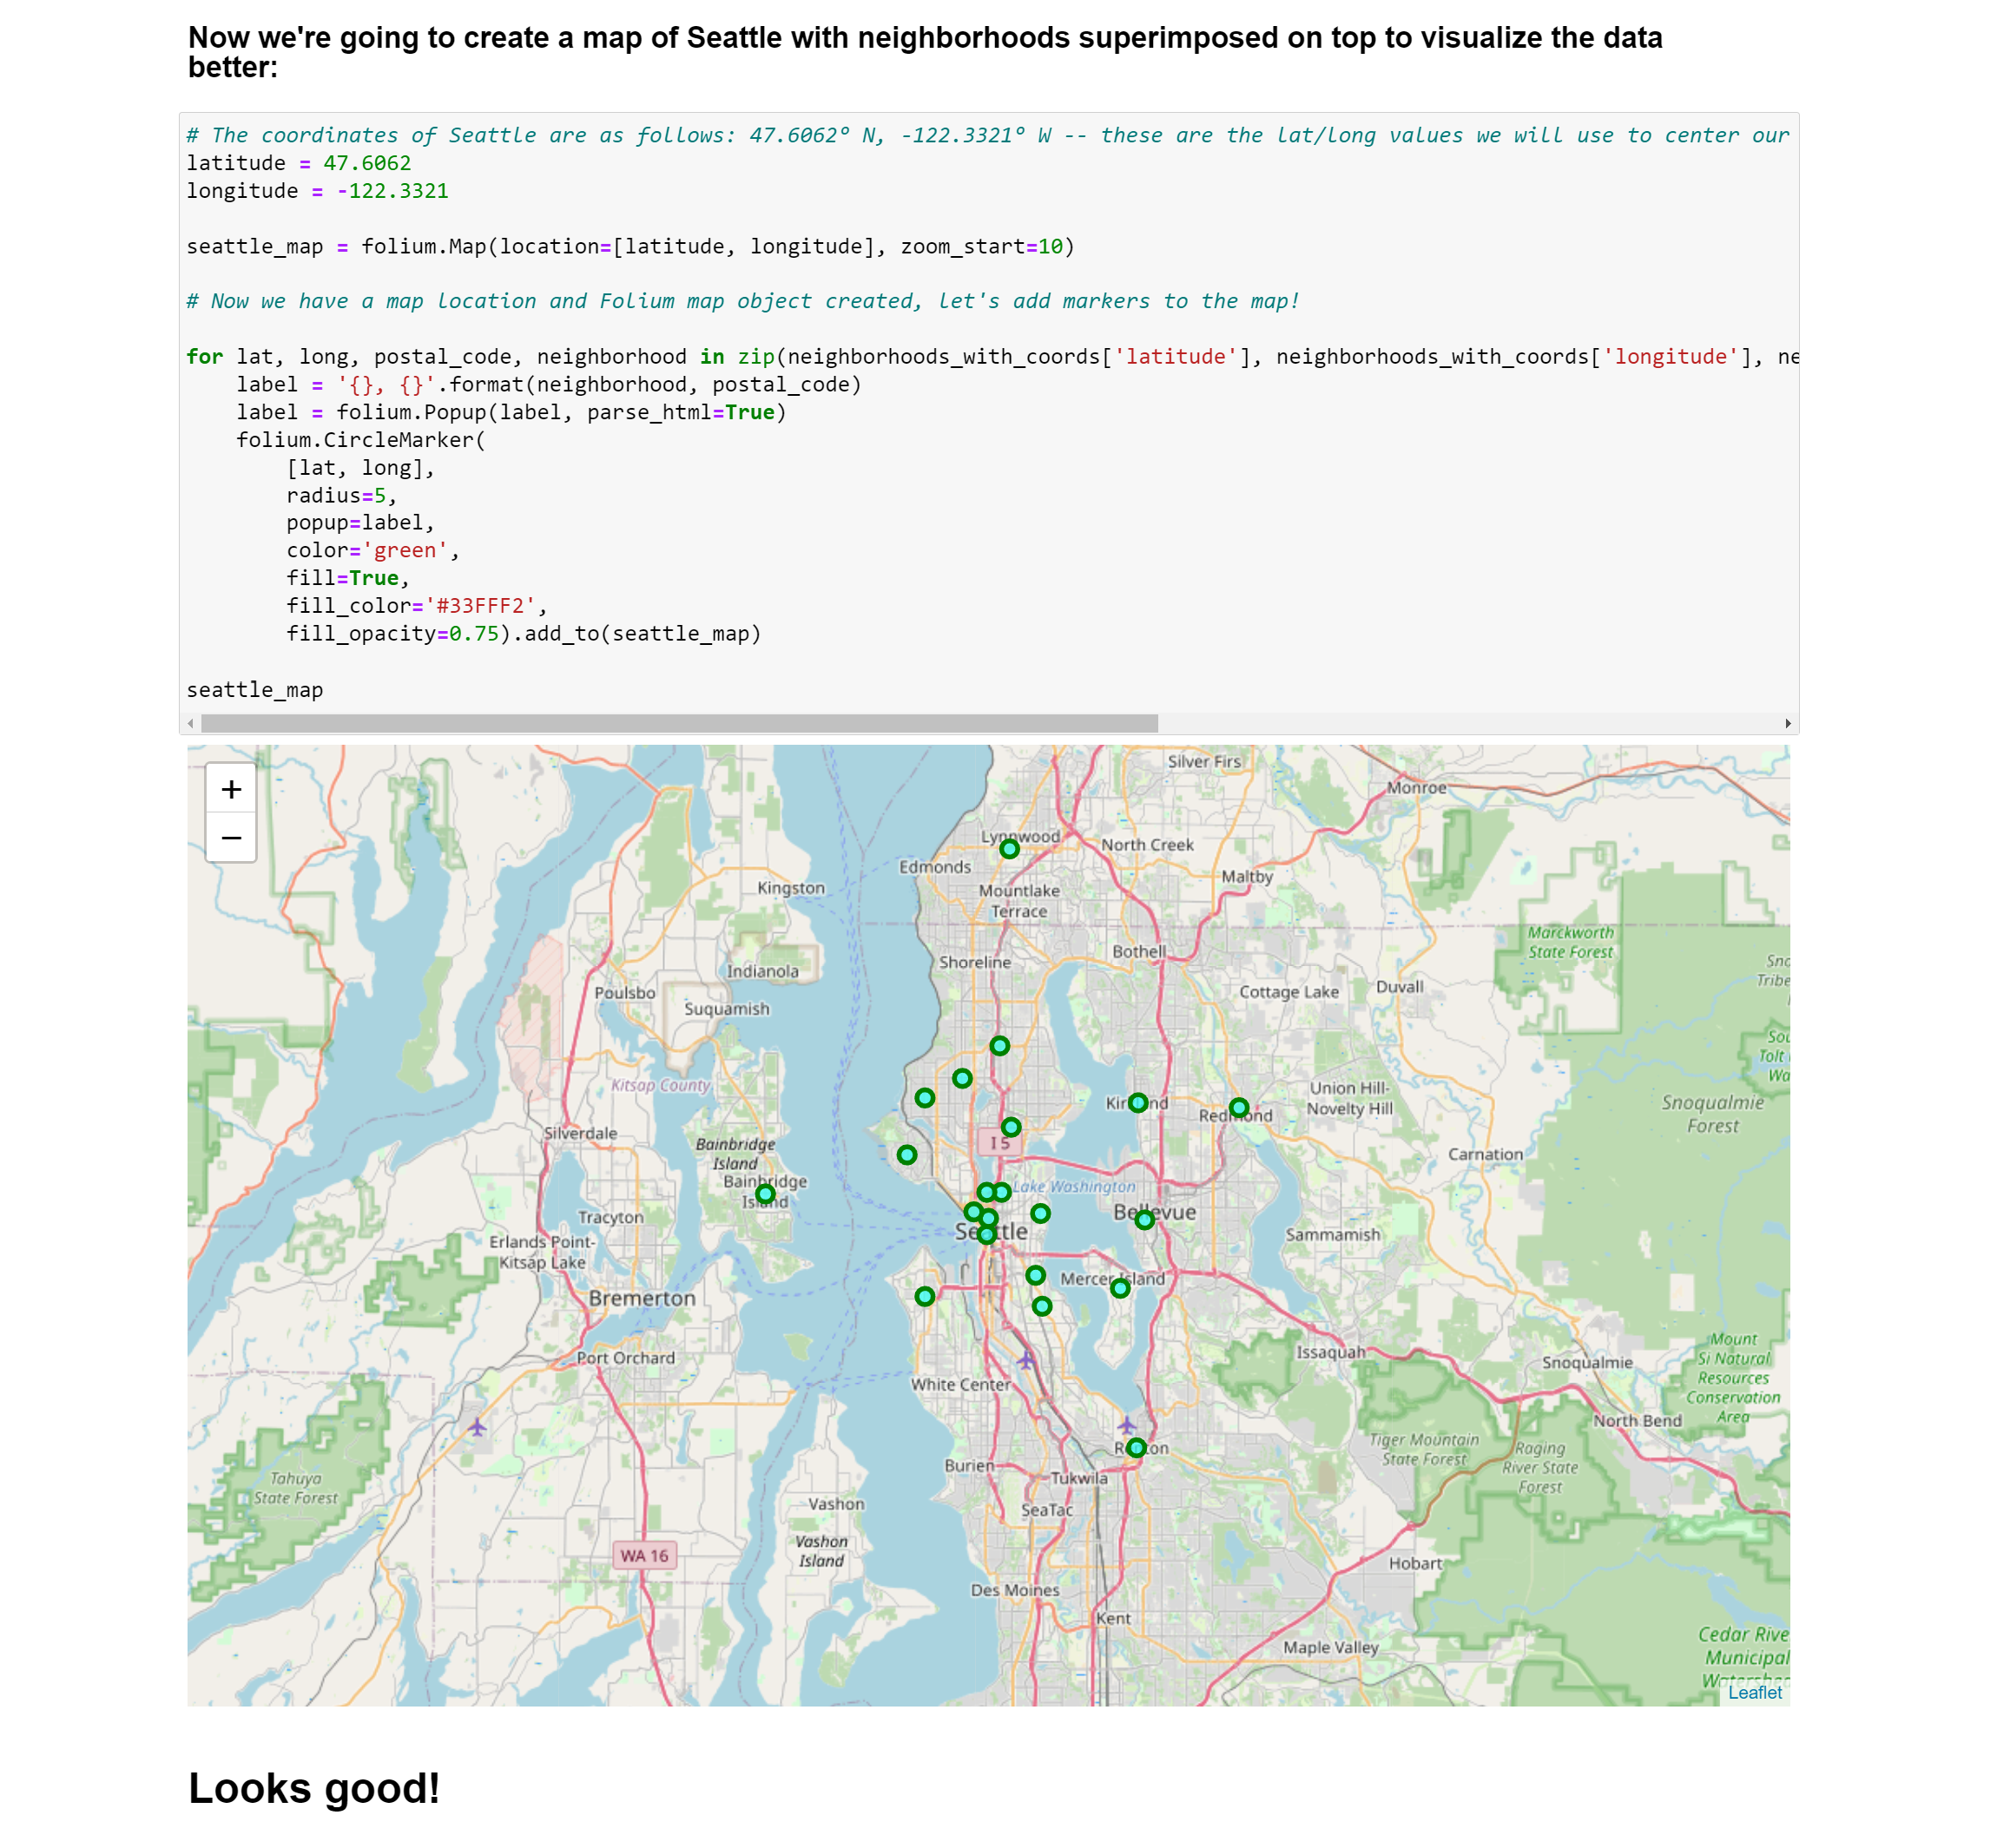The height and width of the screenshot is (1848, 1997).
Task: Click the Maple Valley label
Action: tap(1331, 1647)
